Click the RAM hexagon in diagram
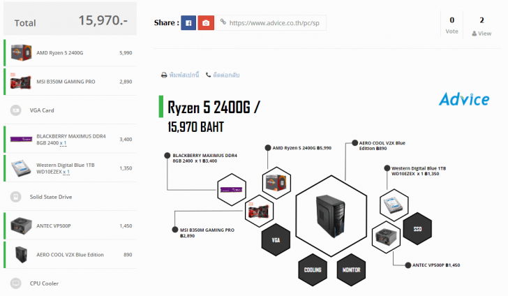Screen dimensions: 508x296 (232, 190)
